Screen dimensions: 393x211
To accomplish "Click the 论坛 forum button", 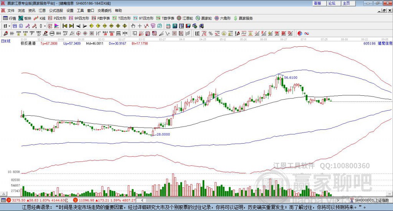I will click(x=334, y=3).
